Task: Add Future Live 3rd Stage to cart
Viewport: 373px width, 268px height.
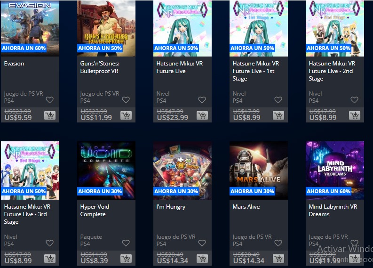Action: point(50,259)
